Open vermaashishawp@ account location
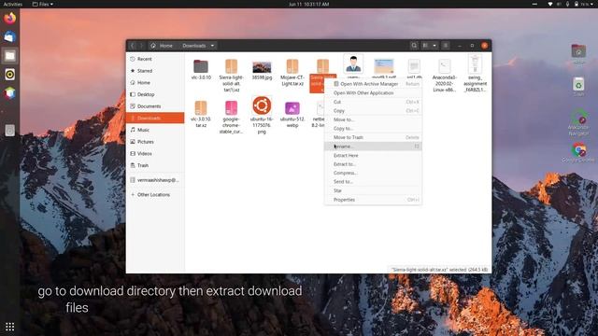The height and width of the screenshot is (336, 598). tap(155, 180)
